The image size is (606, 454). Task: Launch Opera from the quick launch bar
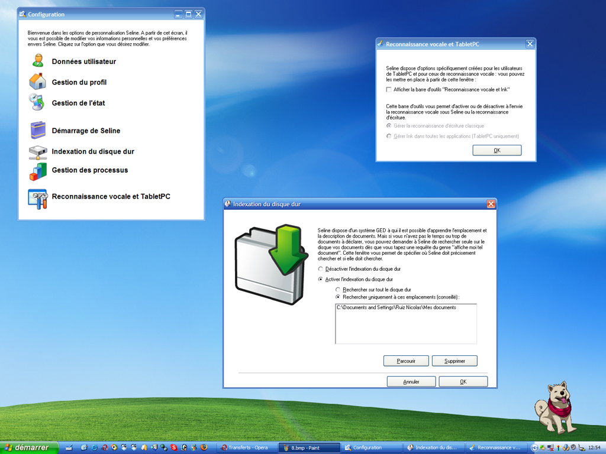pyautogui.click(x=104, y=448)
